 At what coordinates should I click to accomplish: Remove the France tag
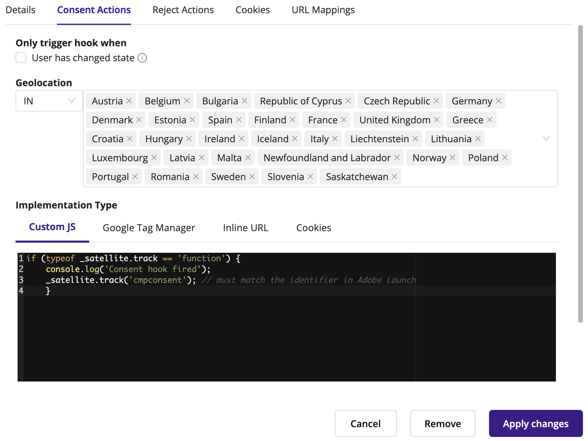344,120
